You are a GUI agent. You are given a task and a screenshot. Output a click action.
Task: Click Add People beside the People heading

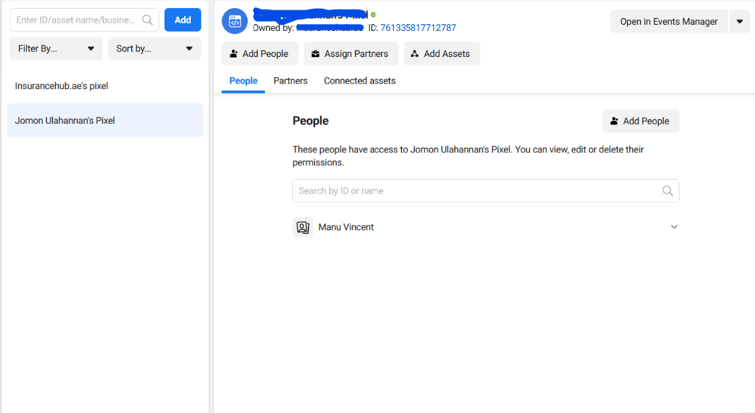click(x=640, y=121)
